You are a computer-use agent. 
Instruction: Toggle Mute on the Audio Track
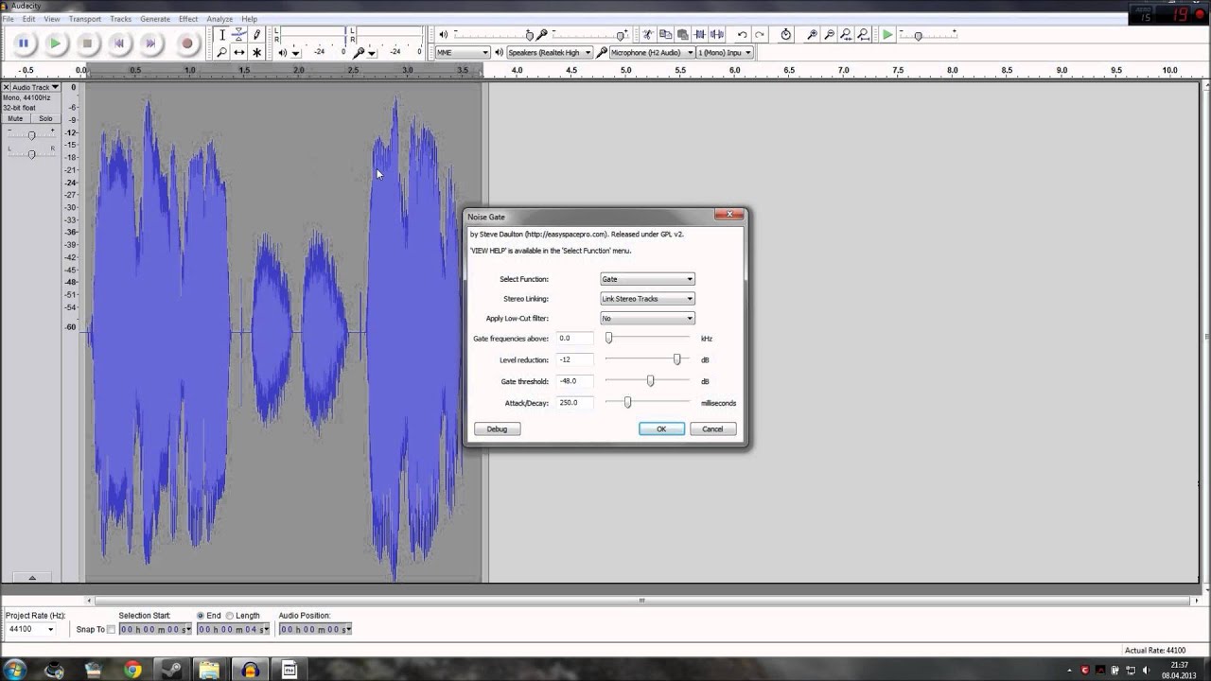point(15,119)
